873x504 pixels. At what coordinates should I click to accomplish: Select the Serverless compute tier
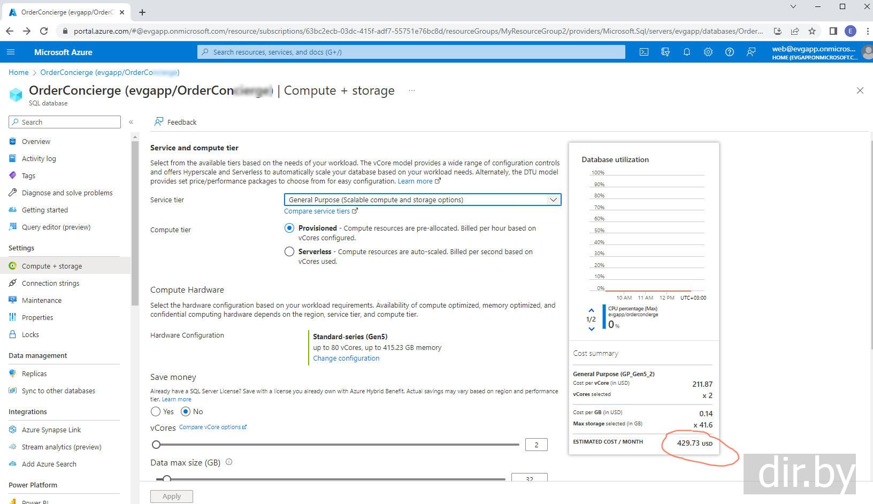pos(289,251)
